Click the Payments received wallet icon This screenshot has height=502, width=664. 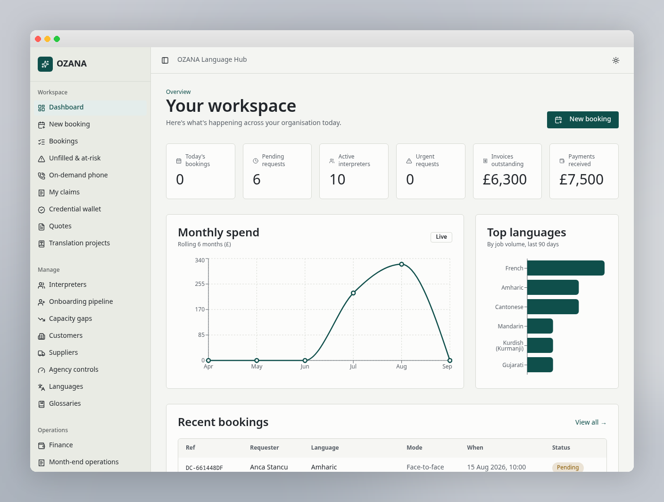(562, 161)
